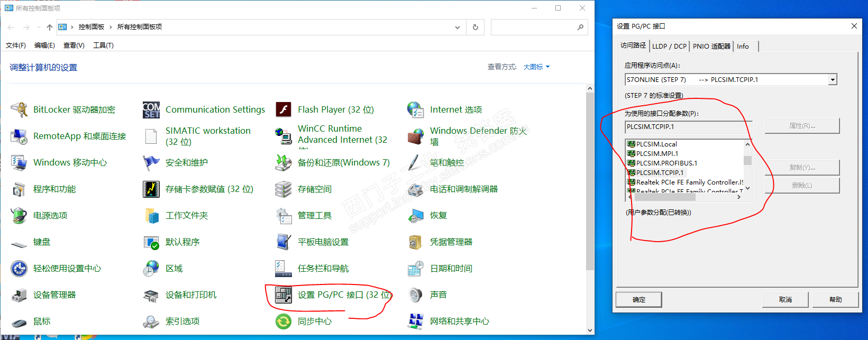Open 备份和还原(Windows 7) icon
The width and height of the screenshot is (868, 340).
[x=284, y=162]
